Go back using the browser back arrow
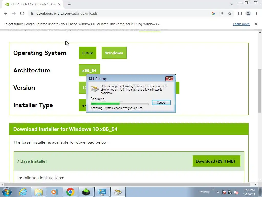The height and width of the screenshot is (197, 262). (x=6, y=13)
